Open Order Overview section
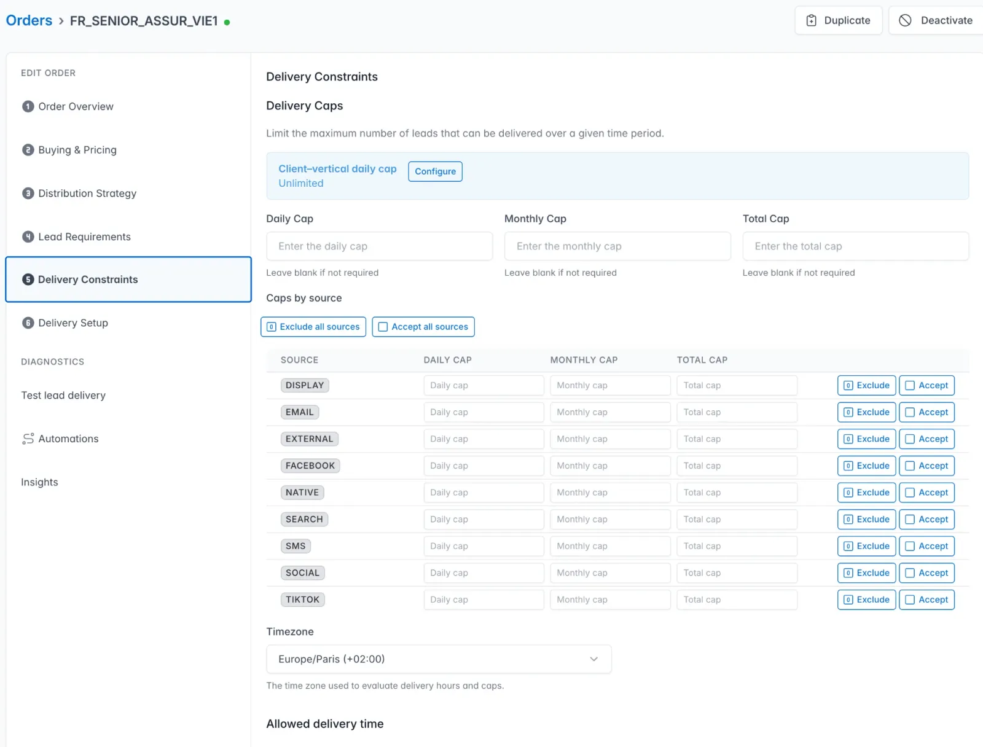 click(x=128, y=106)
